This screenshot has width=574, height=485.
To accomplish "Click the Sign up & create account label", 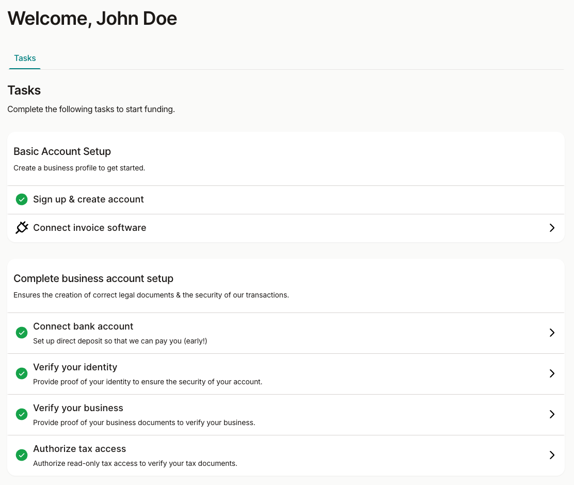I will (x=88, y=199).
